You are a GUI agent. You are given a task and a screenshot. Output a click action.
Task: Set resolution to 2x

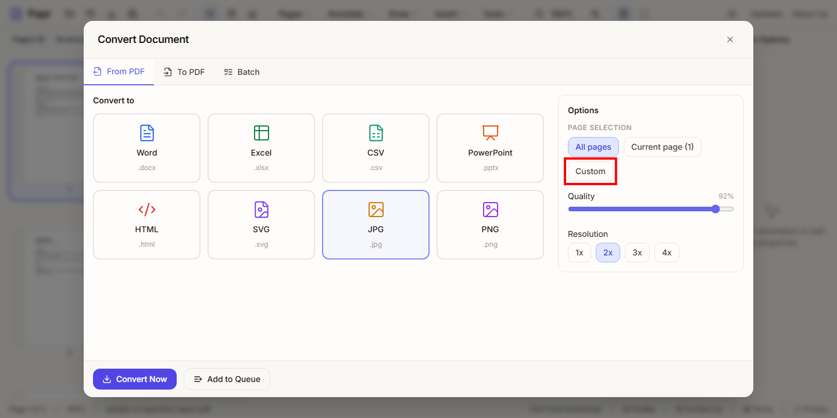click(x=608, y=253)
